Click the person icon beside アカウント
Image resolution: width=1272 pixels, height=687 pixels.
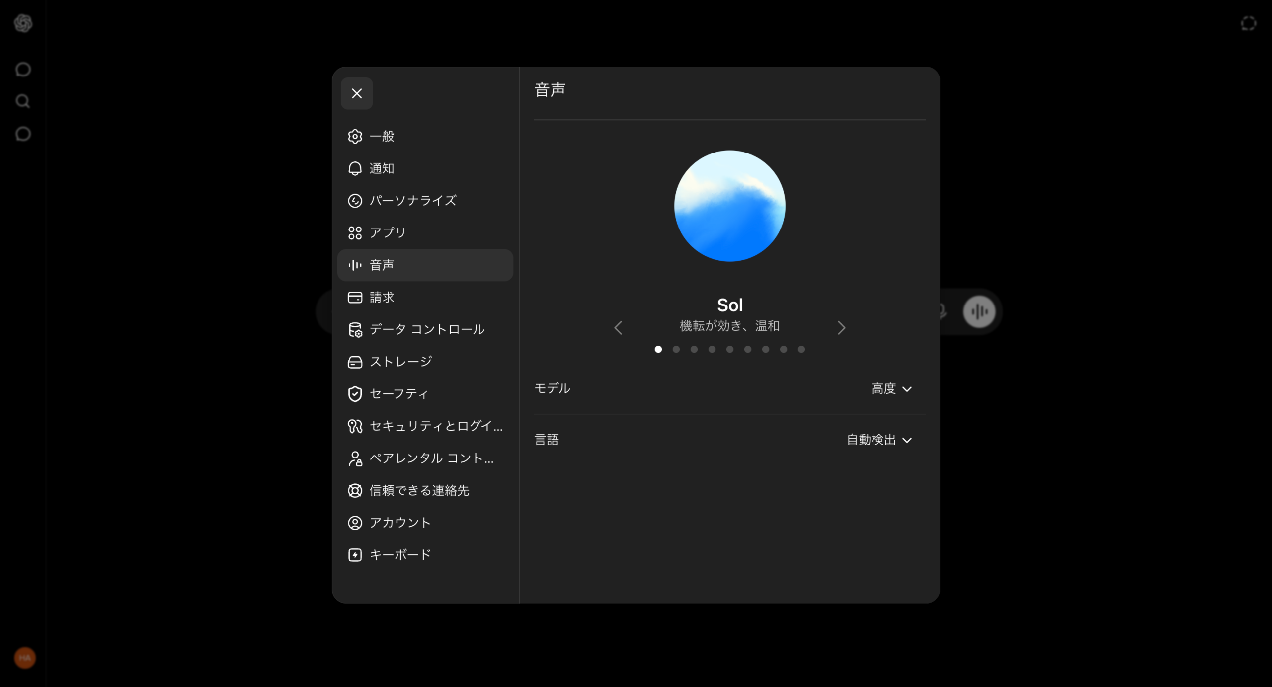click(x=355, y=523)
